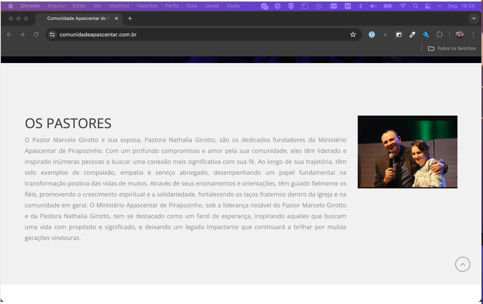Click the blue key extension icon
Screen dimensions: 483x304
tap(426, 35)
